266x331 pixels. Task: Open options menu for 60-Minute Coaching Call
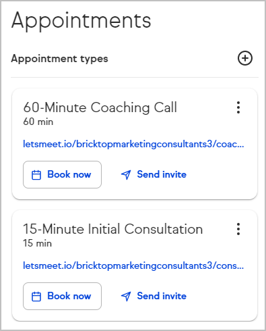click(x=238, y=107)
